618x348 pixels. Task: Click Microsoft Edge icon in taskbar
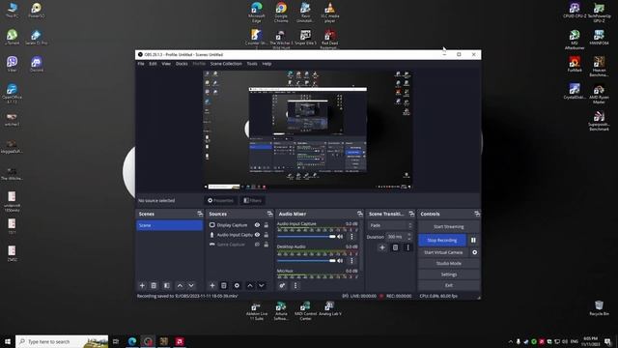pos(132,341)
